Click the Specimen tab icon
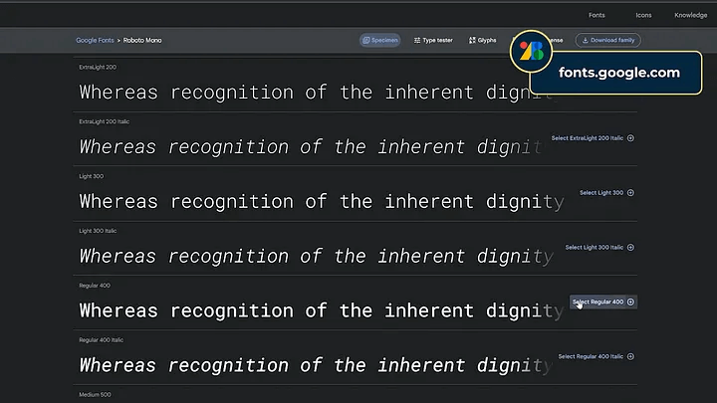 pyautogui.click(x=365, y=40)
